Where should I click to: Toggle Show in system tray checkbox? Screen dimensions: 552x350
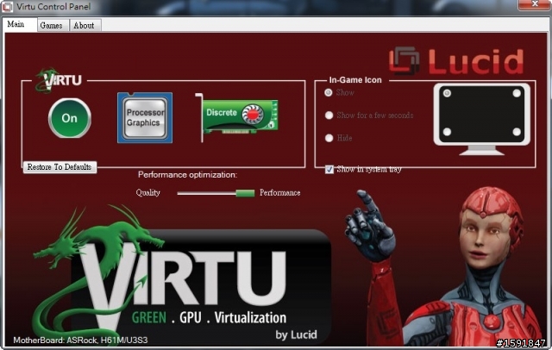329,170
